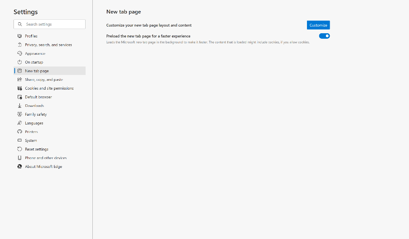
Task: Click the Reset settings icon
Action: [19, 149]
